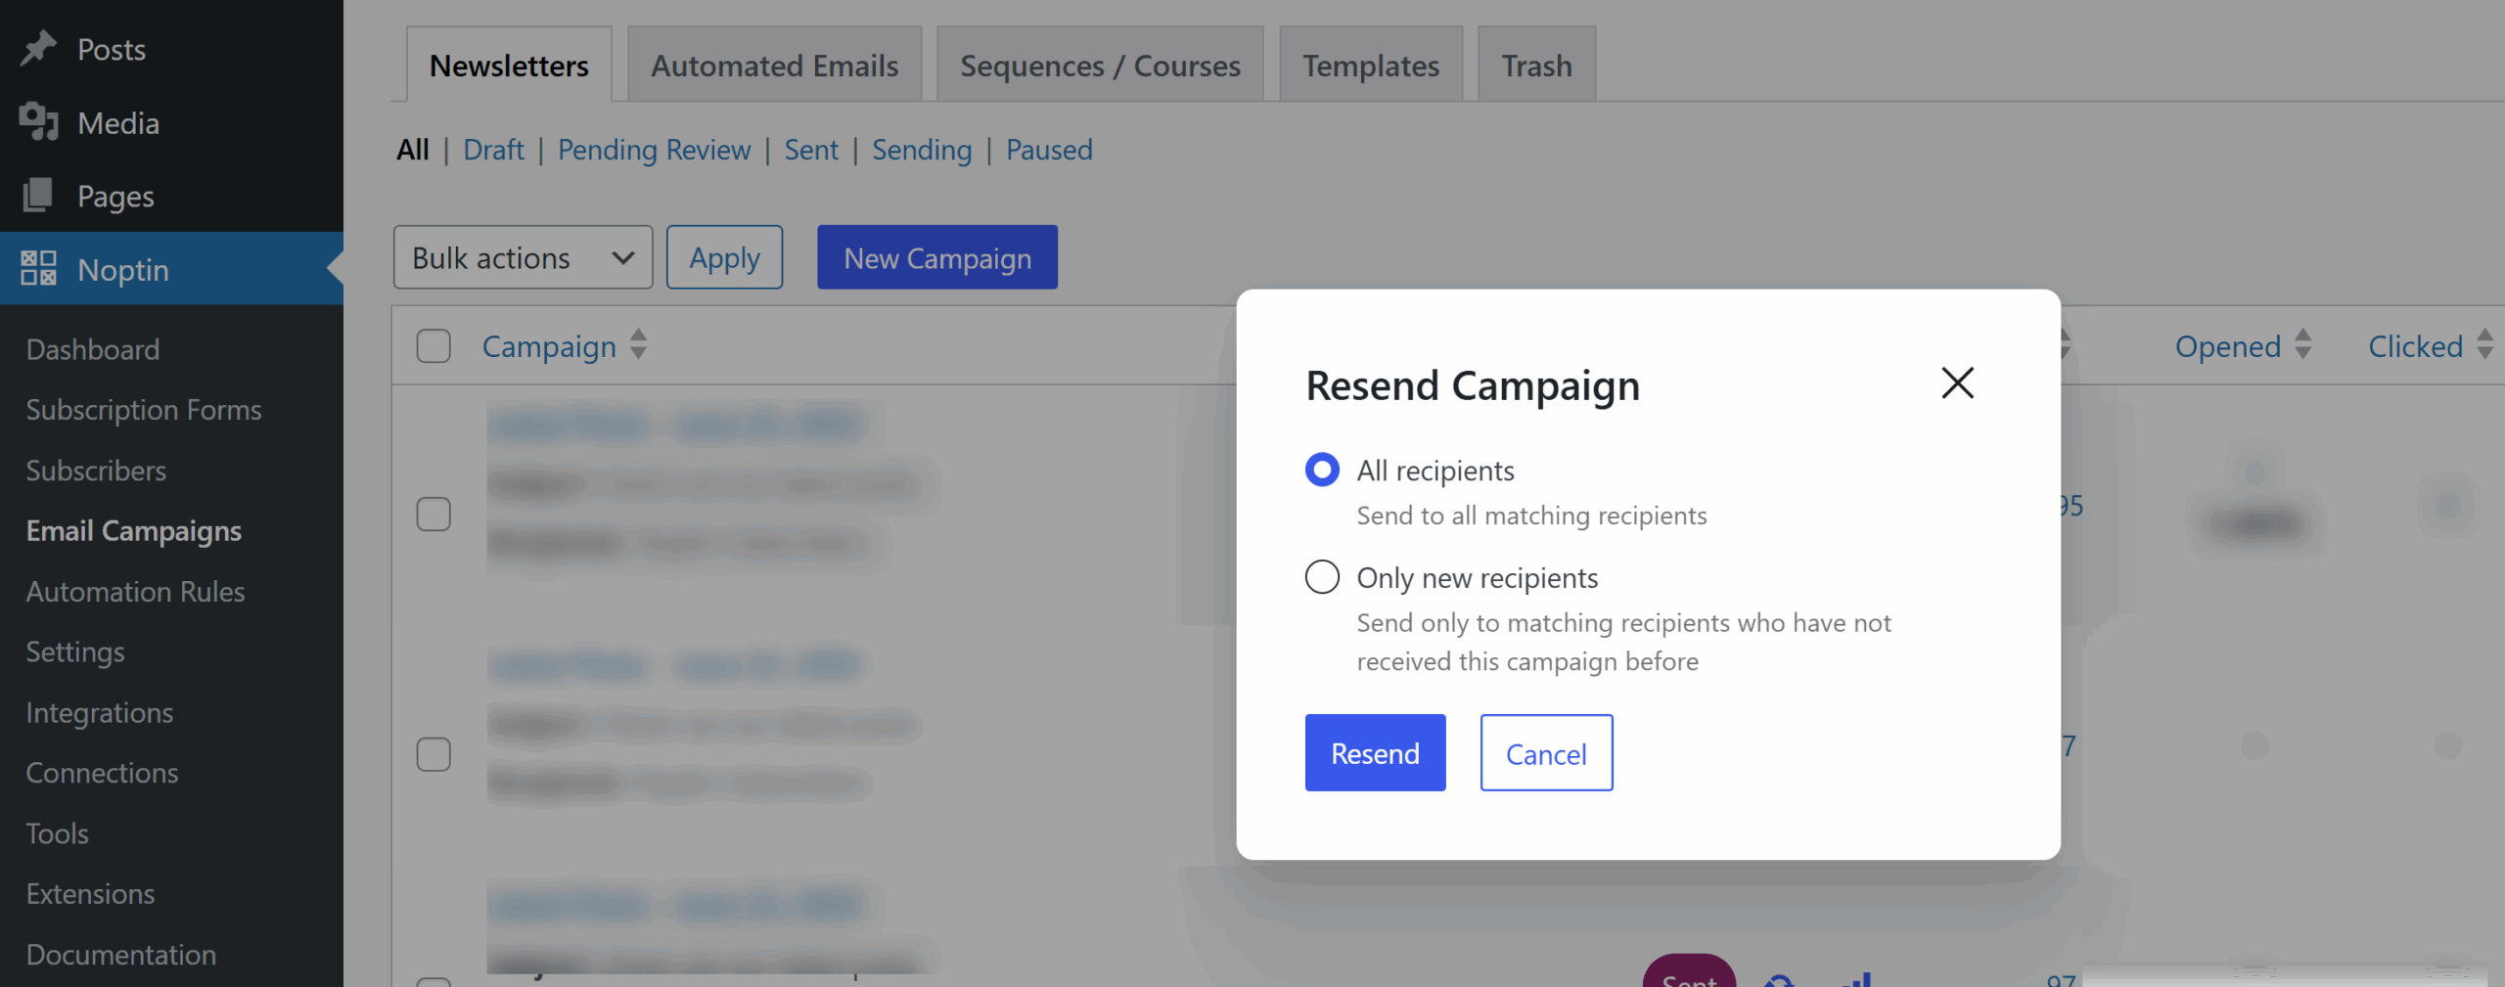2505x987 pixels.
Task: Select the All recipients radio option
Action: click(x=1322, y=470)
